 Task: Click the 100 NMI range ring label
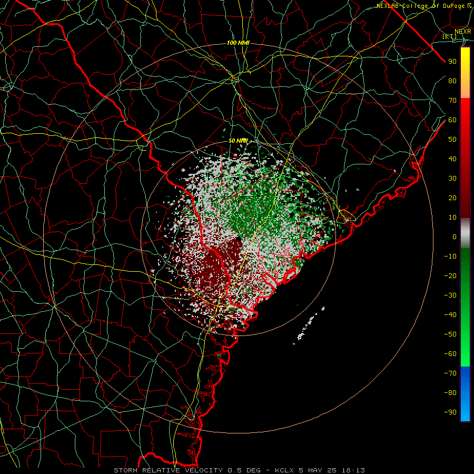238,43
